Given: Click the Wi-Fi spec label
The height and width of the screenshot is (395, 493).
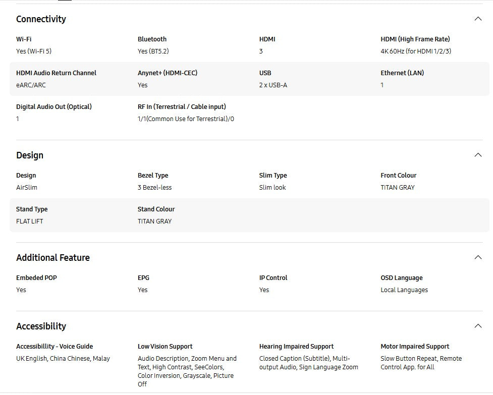Looking at the screenshot, I should (x=24, y=39).
